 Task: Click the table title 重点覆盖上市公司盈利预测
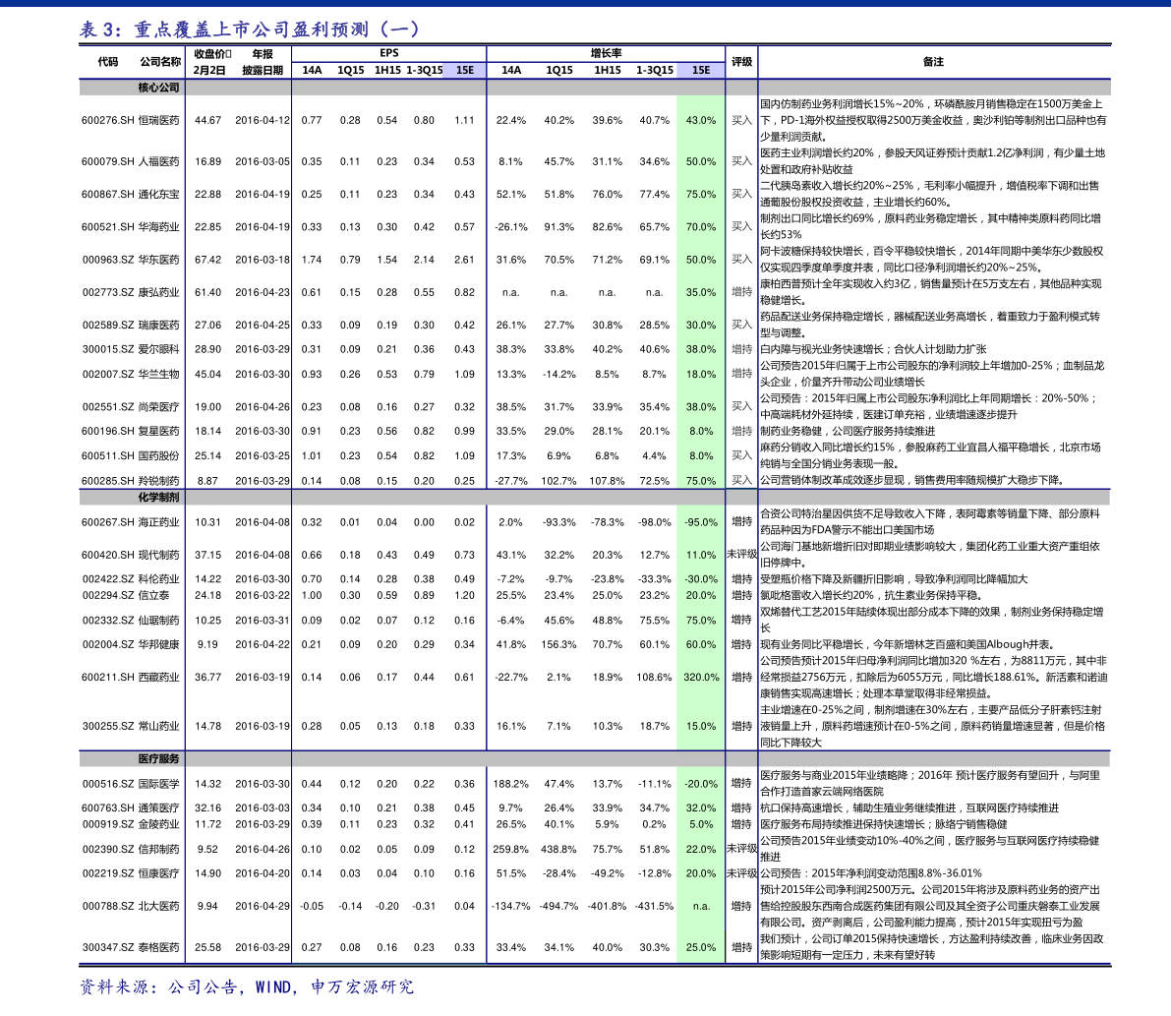(250, 30)
